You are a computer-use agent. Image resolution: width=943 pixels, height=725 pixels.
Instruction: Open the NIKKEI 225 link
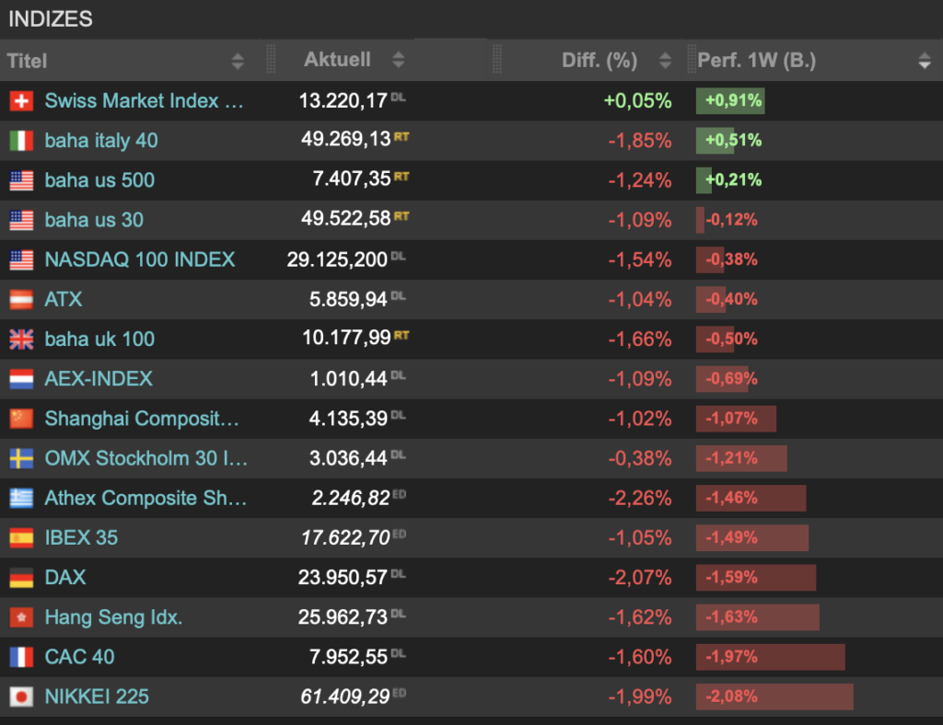[x=97, y=696]
